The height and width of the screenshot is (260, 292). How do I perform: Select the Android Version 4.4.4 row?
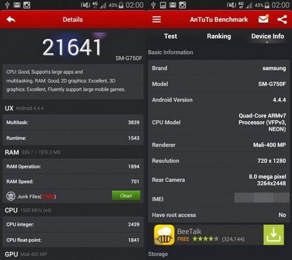tap(219, 100)
